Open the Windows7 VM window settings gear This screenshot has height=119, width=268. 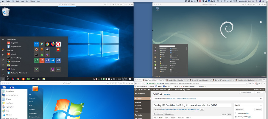(132, 83)
